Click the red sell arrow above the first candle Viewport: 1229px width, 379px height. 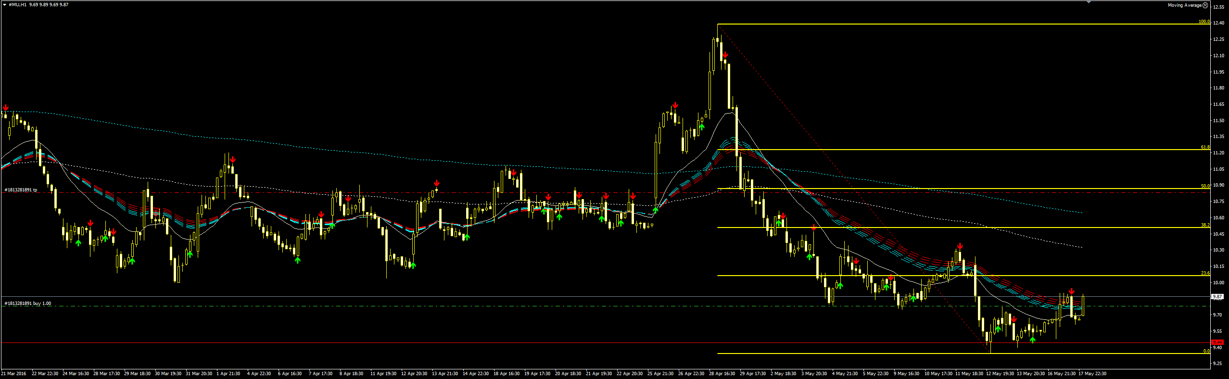pyautogui.click(x=5, y=107)
